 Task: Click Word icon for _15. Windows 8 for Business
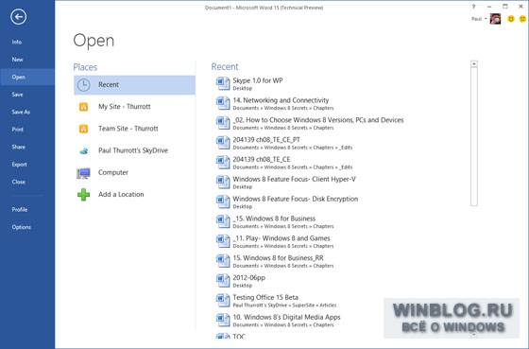[223, 221]
